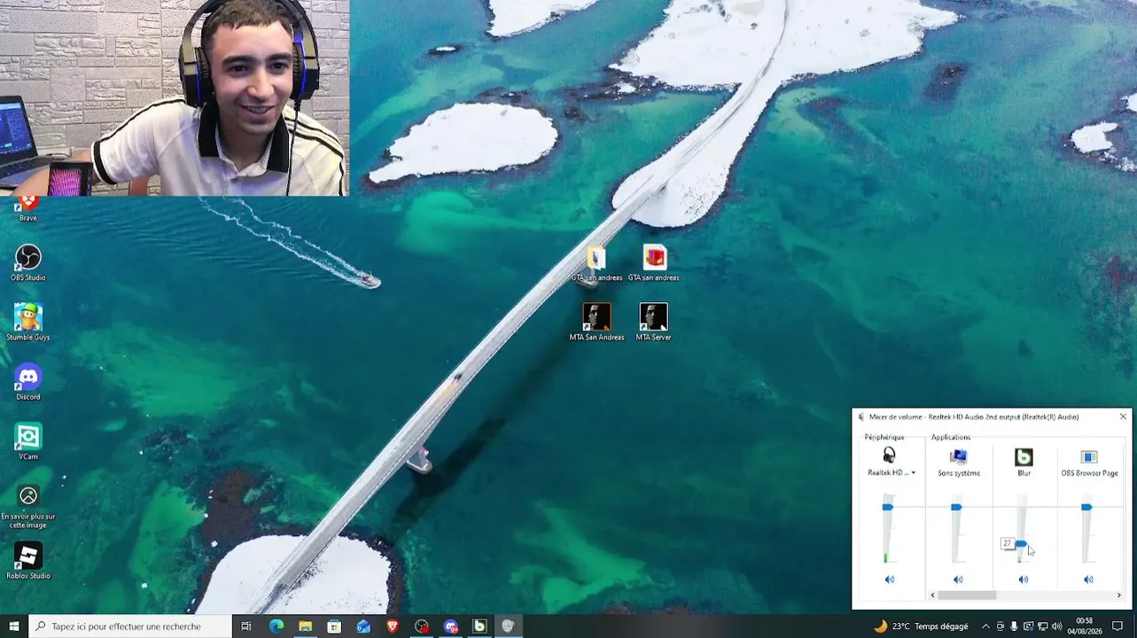
Task: Show hidden system tray icons
Action: click(x=985, y=626)
